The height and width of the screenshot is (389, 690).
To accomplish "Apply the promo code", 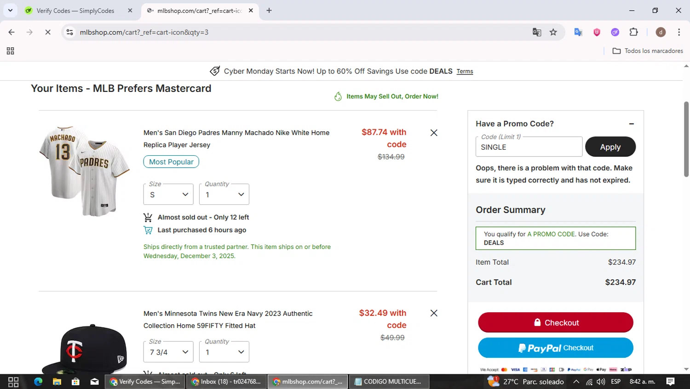I will pos(610,147).
